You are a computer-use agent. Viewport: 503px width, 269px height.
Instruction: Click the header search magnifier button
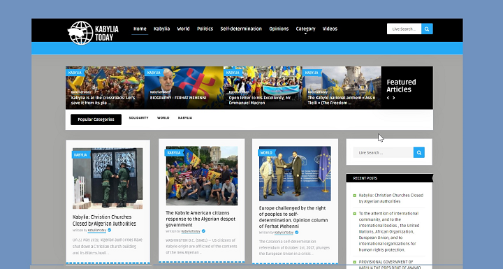click(427, 29)
